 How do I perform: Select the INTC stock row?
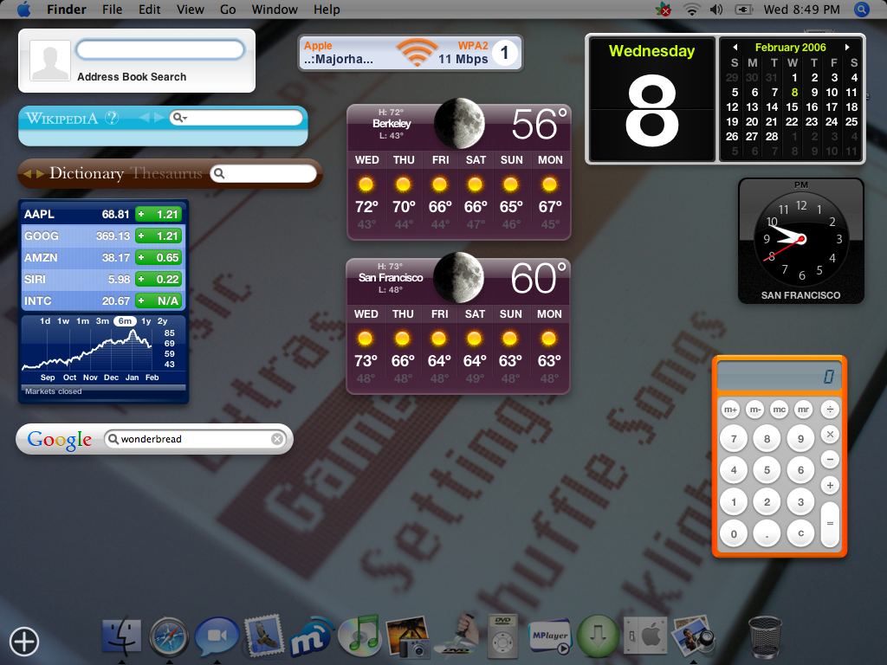click(x=103, y=300)
